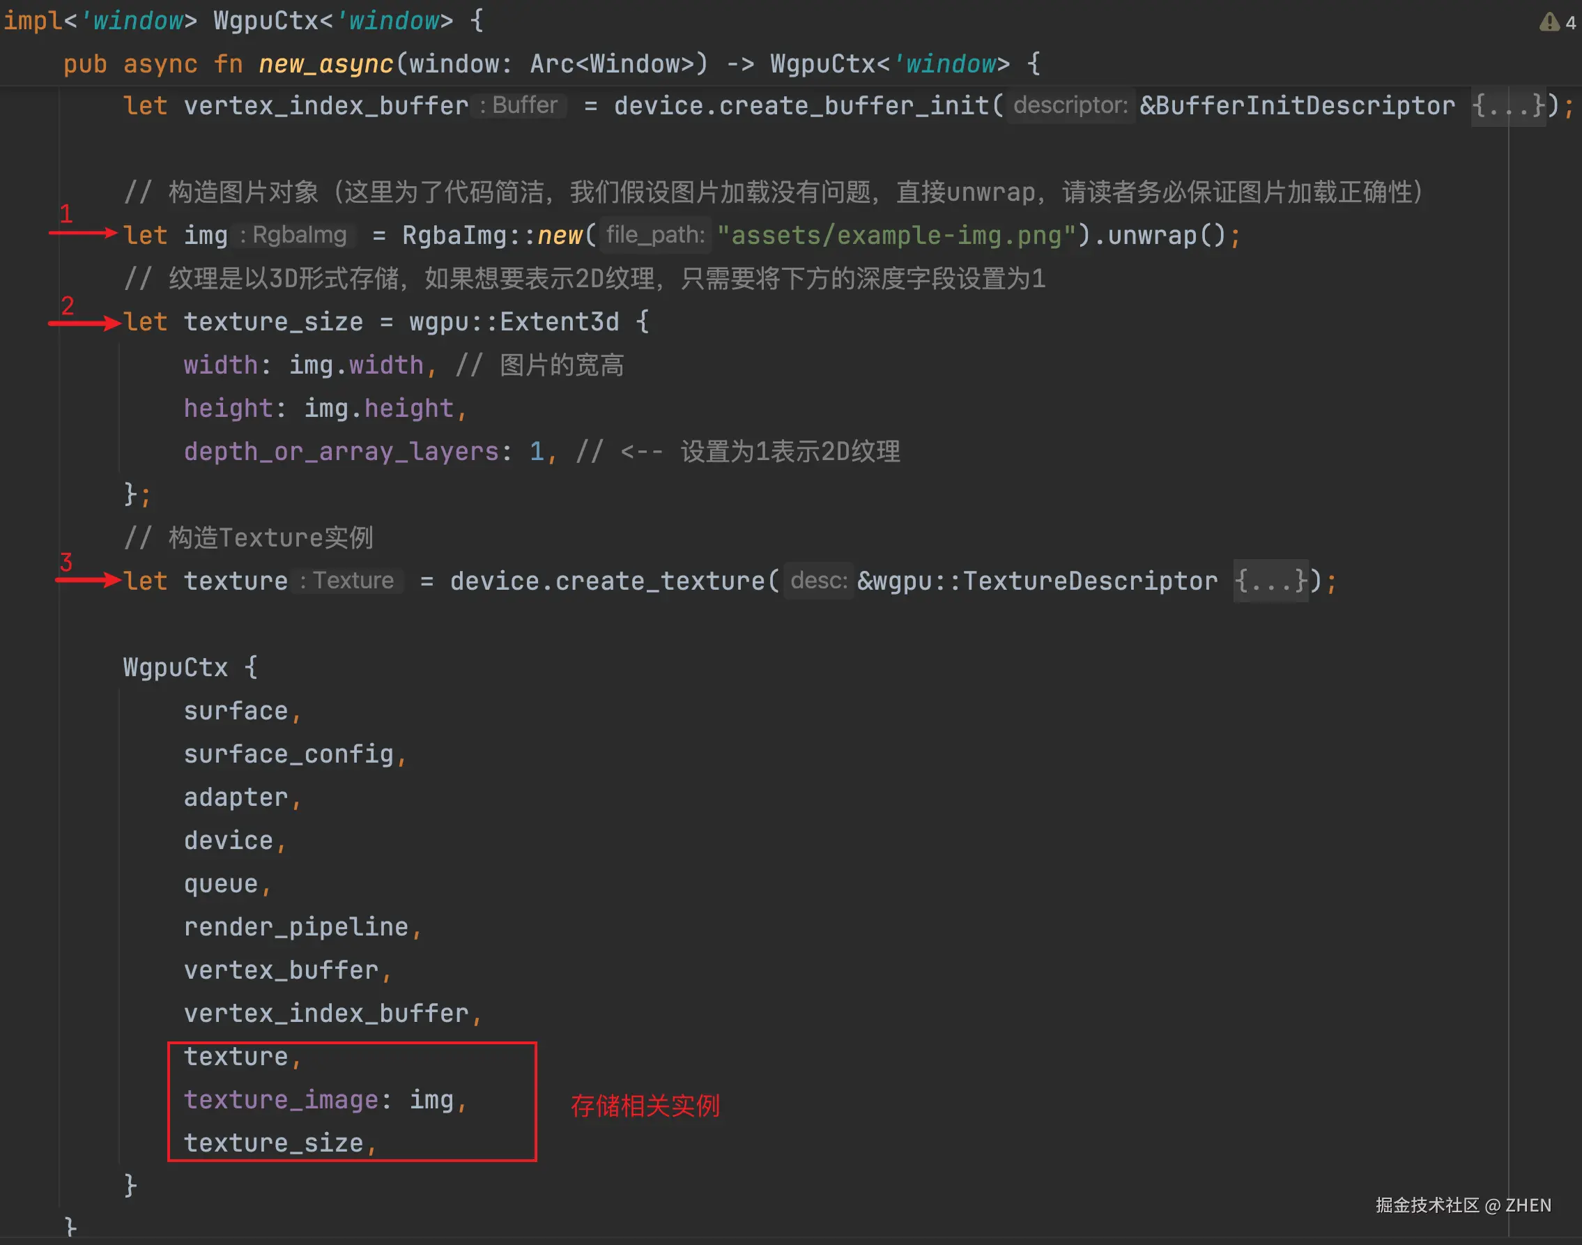The image size is (1582, 1245).
Task: Click the 'Buffer' type inlay hint
Action: (x=518, y=106)
